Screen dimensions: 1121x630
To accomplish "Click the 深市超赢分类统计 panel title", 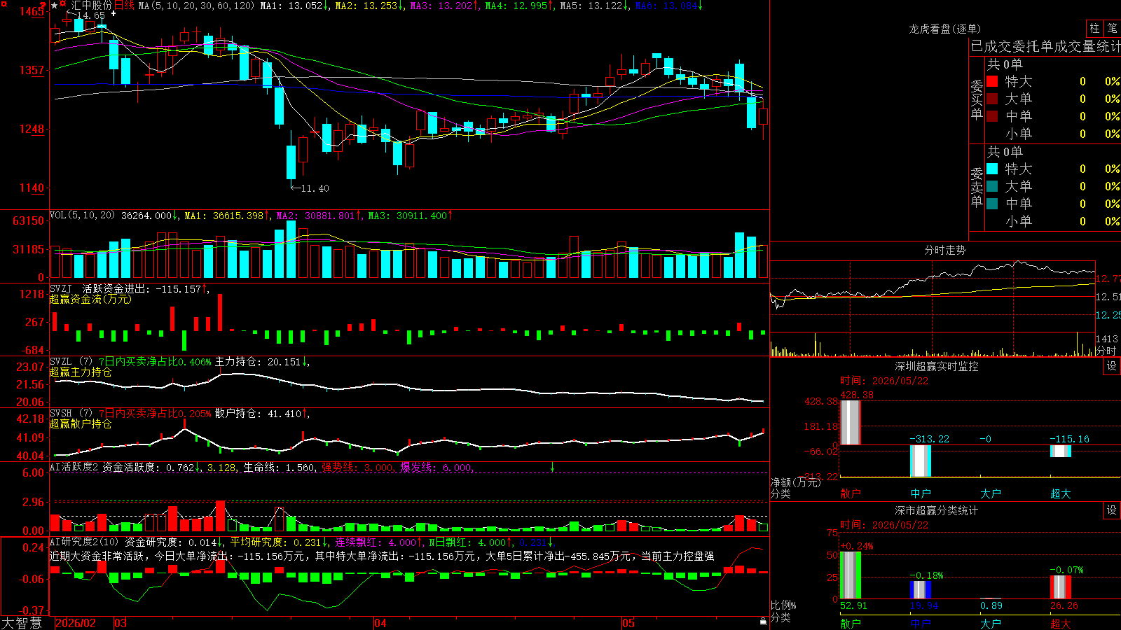I will (x=937, y=510).
